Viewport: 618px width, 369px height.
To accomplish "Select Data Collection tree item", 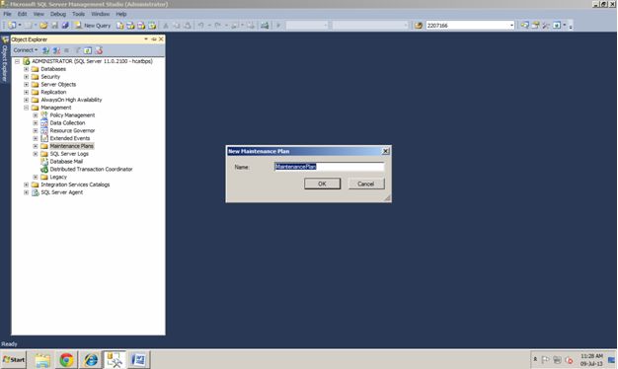I will point(67,123).
